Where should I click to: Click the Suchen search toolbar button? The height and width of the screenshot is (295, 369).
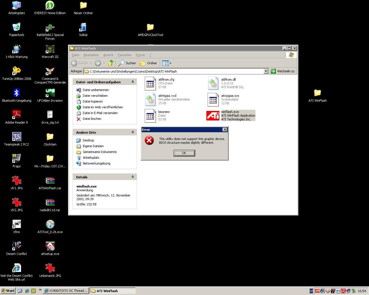[x=127, y=63]
